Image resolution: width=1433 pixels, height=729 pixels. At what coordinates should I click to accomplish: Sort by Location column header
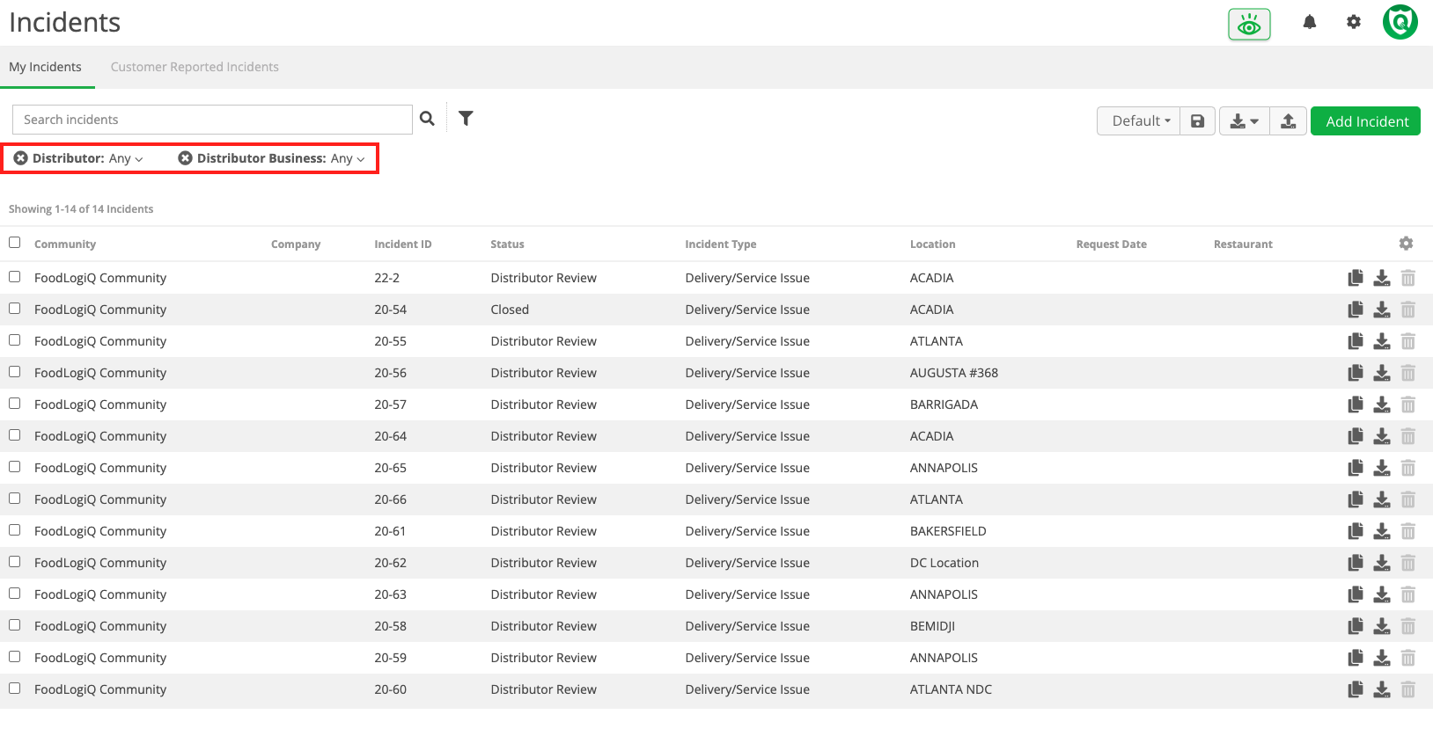click(x=932, y=244)
